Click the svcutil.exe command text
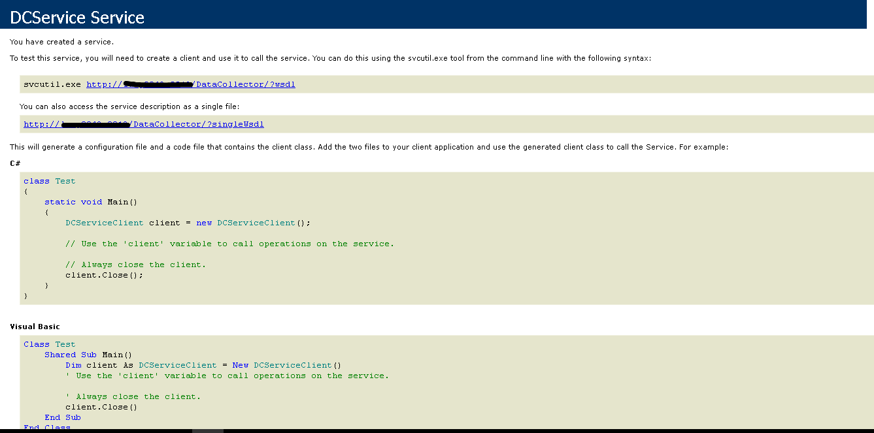This screenshot has width=874, height=433. tap(52, 84)
